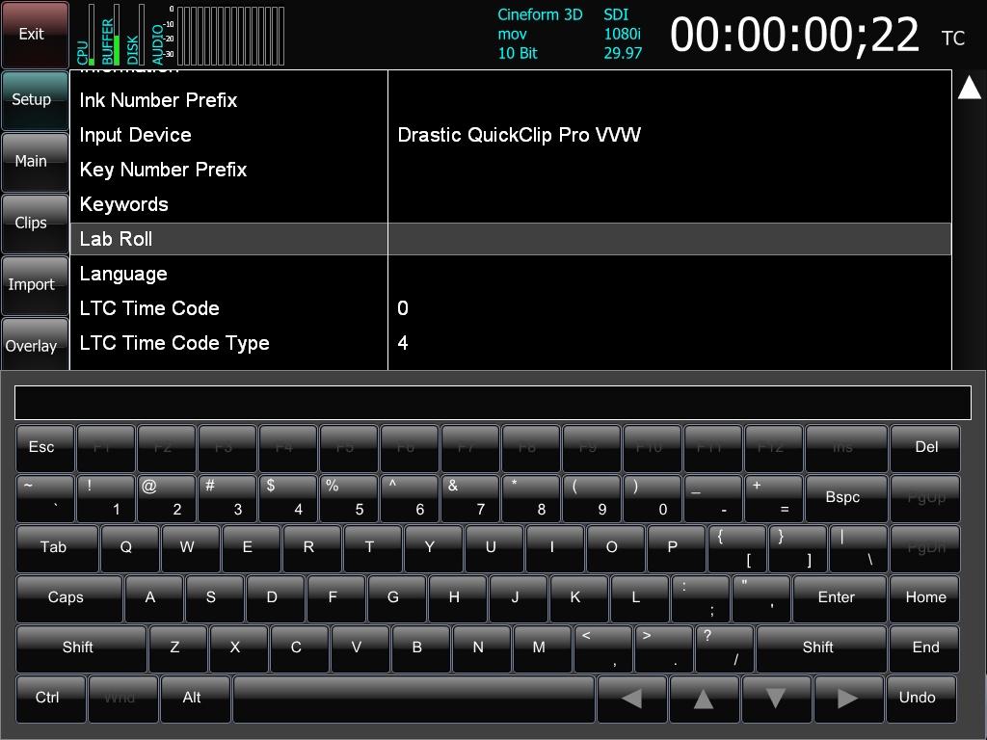Click the Del key
This screenshot has height=740, width=987.
click(x=925, y=448)
